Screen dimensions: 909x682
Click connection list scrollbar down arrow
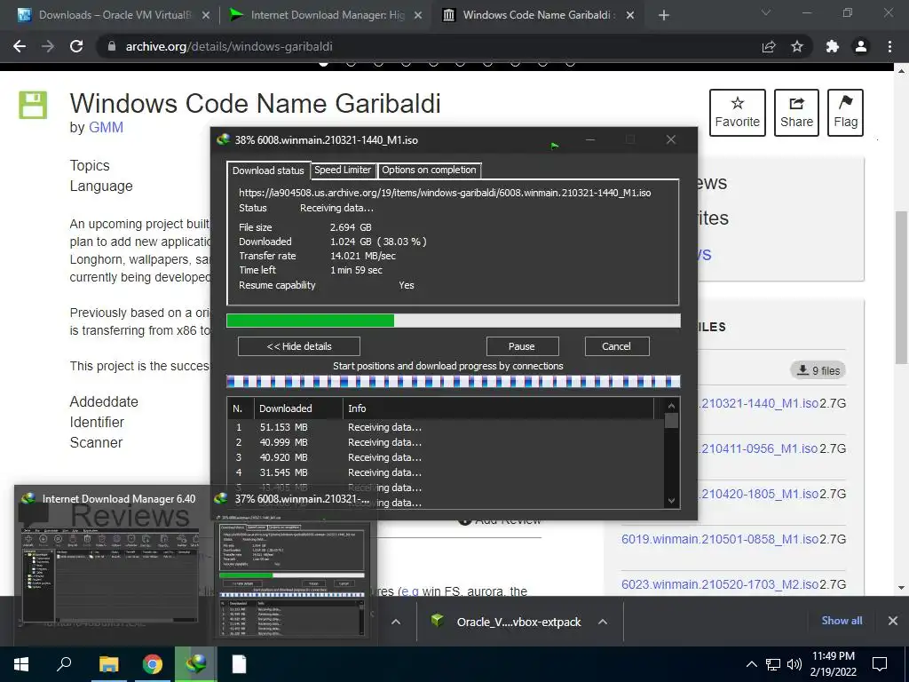tap(671, 501)
